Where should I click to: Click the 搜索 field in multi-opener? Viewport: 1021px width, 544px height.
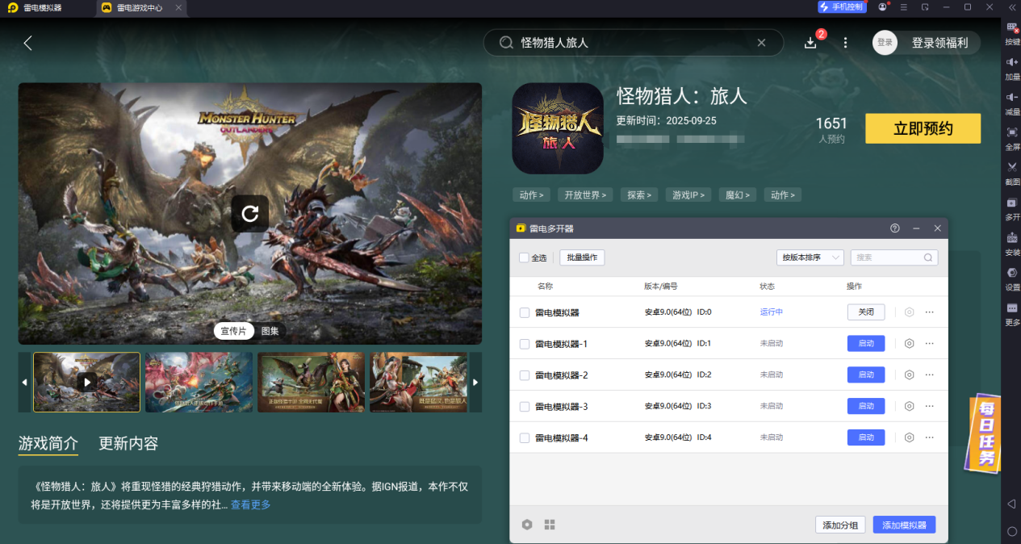tap(894, 257)
